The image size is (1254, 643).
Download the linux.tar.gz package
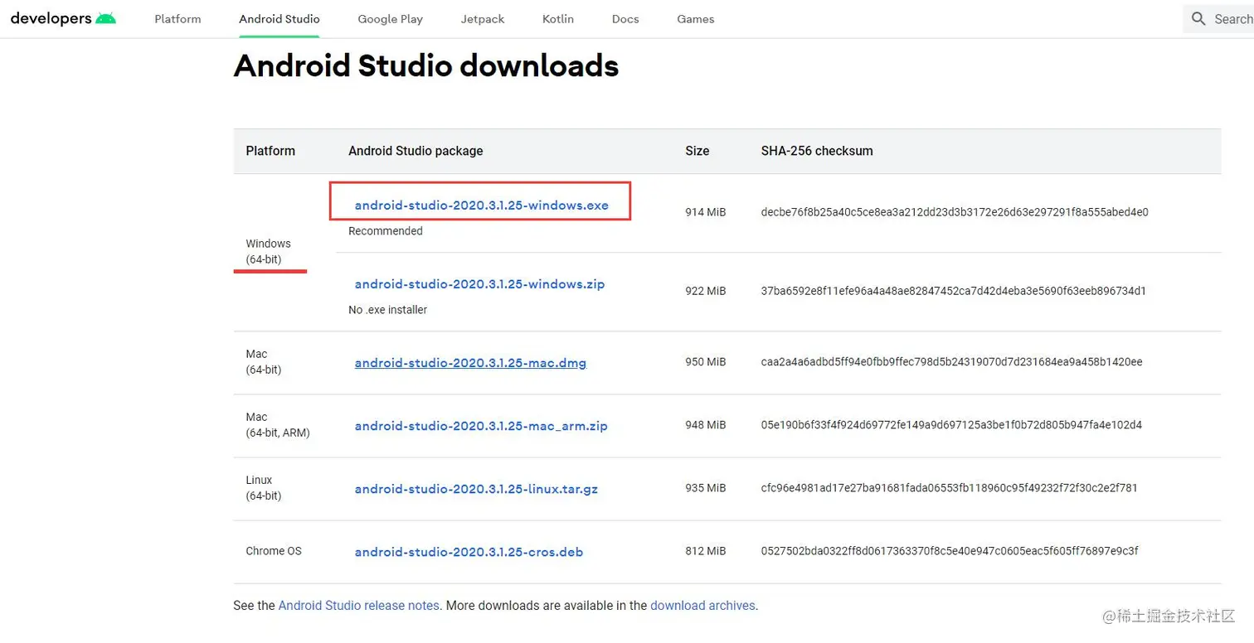click(x=476, y=489)
